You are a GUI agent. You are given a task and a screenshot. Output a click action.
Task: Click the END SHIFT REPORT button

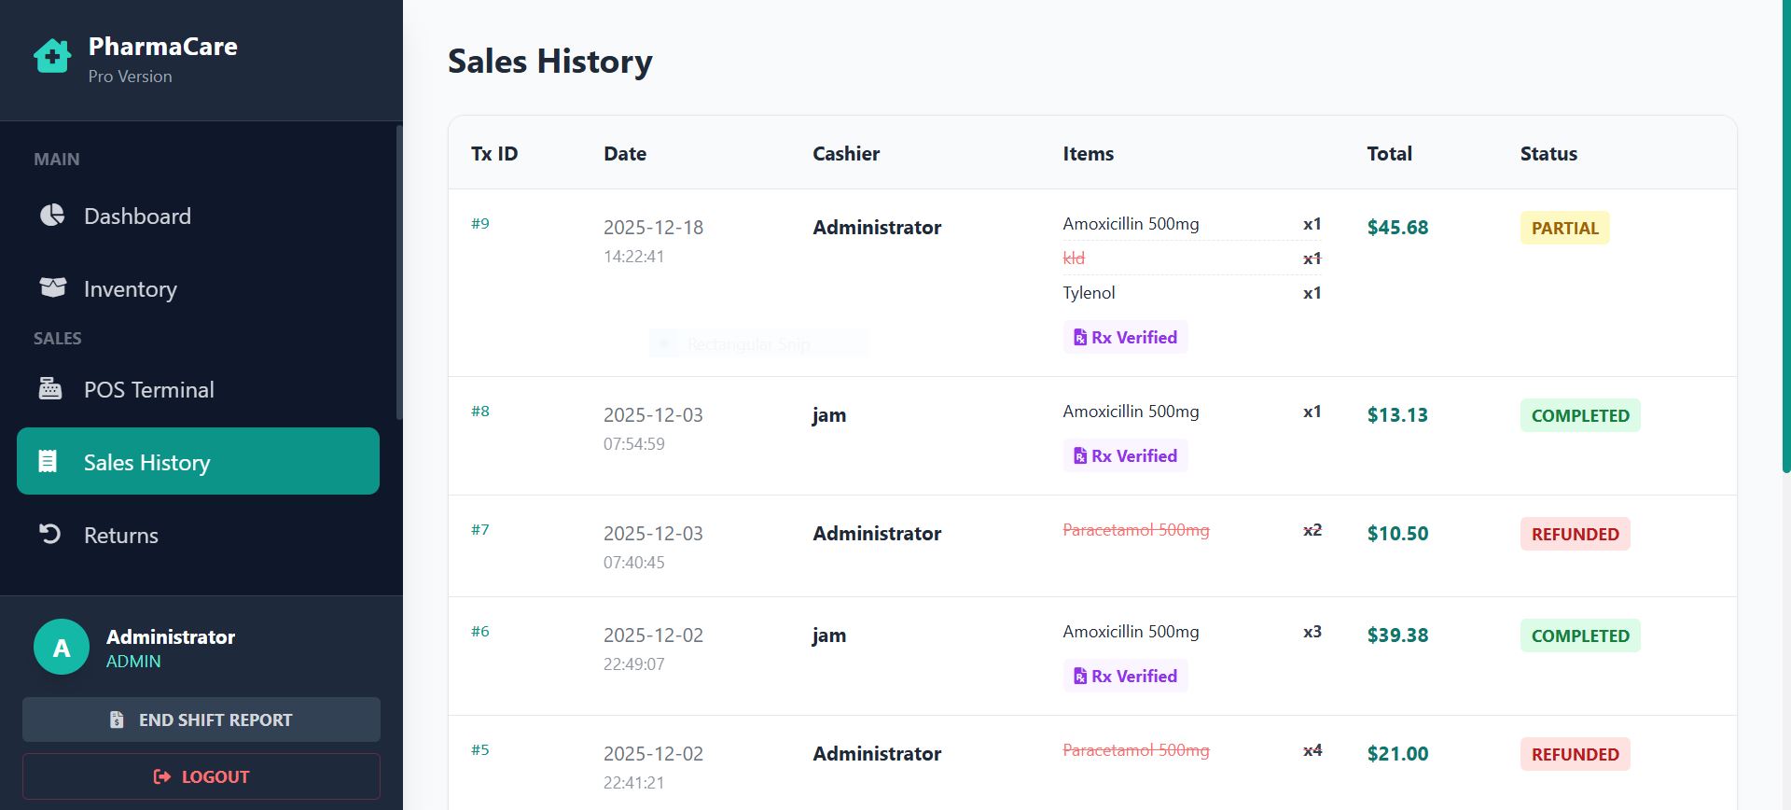point(201,719)
